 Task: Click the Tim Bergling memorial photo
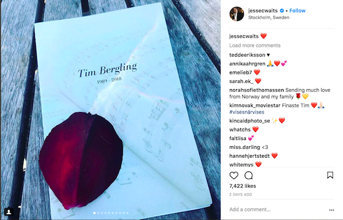[110, 110]
